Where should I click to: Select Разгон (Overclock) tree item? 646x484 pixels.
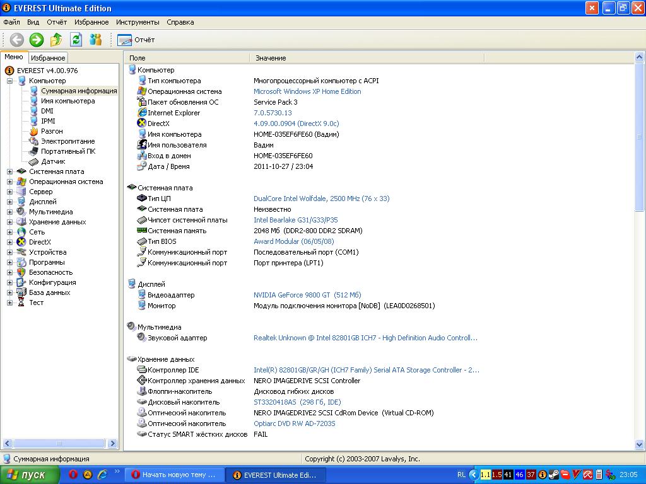coord(52,131)
